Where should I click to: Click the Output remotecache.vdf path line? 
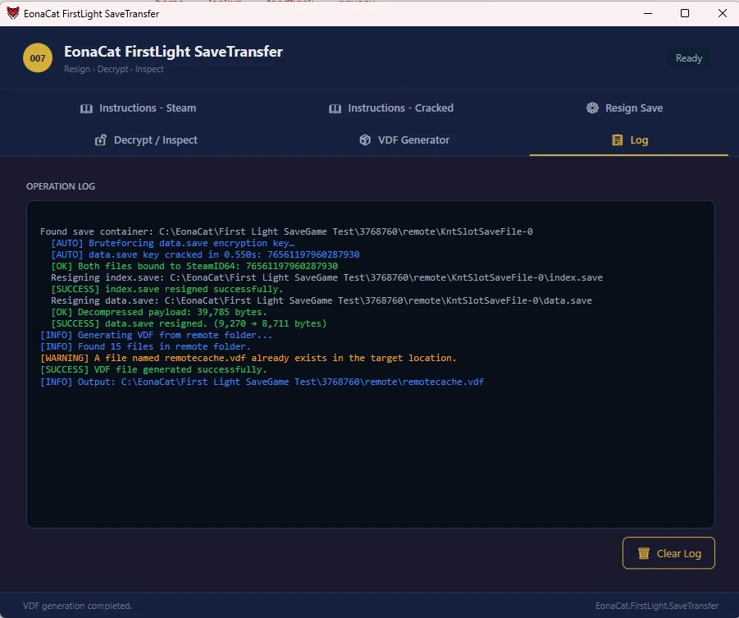point(262,382)
